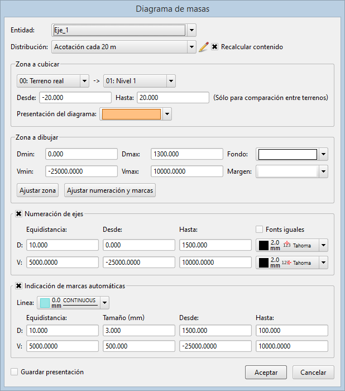Click numeración V Equidistancia field
Image resolution: width=345 pixels, height=391 pixels.
click(x=63, y=263)
